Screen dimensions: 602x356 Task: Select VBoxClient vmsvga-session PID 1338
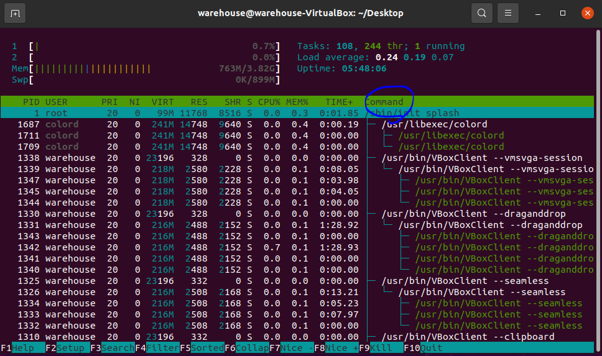pos(297,158)
